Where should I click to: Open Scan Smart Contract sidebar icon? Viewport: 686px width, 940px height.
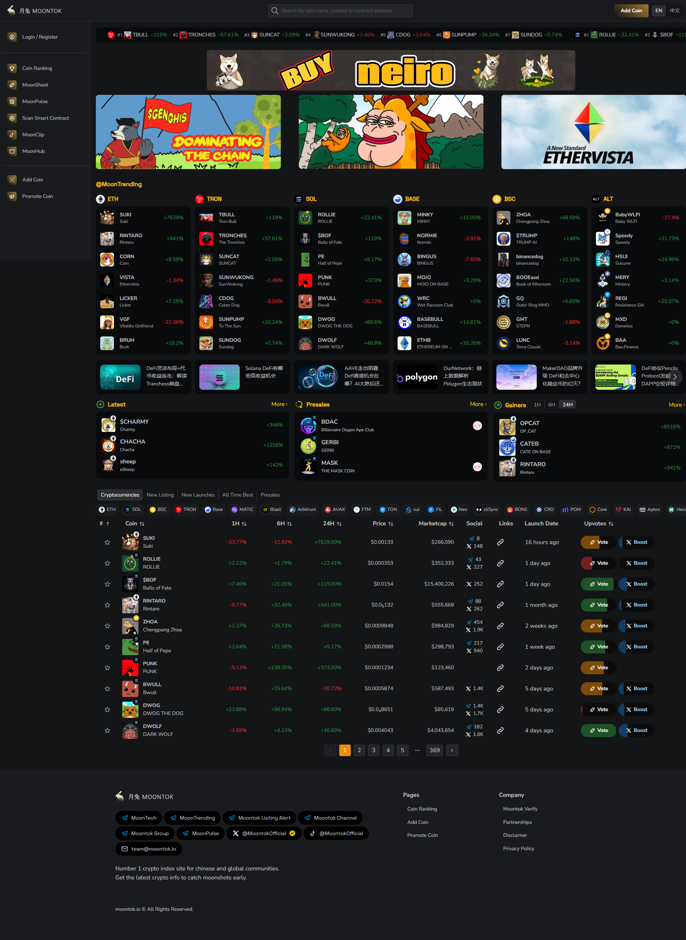click(12, 118)
